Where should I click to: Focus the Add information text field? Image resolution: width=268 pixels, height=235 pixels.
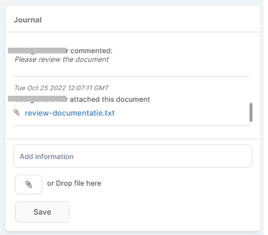[x=133, y=156]
